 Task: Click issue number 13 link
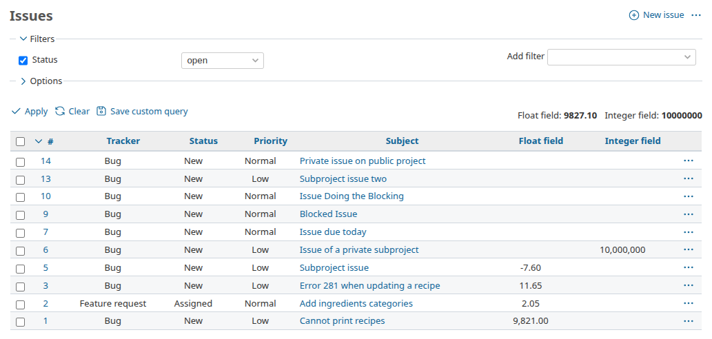point(45,179)
